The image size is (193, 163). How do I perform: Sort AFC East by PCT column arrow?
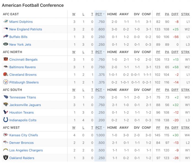click(104, 14)
